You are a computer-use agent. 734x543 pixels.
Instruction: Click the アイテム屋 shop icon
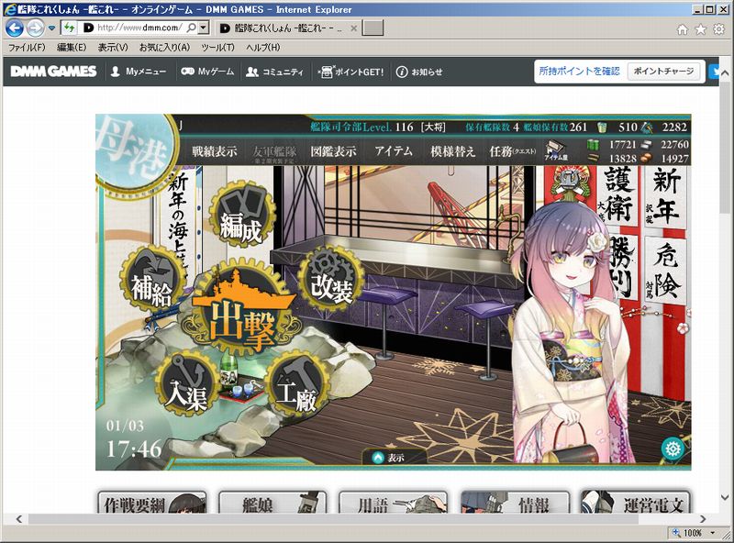pos(555,150)
